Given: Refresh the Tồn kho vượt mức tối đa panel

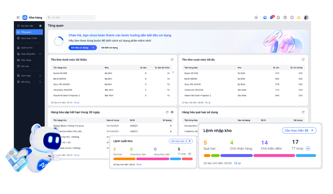Looking at the screenshot, I should click(x=303, y=60).
